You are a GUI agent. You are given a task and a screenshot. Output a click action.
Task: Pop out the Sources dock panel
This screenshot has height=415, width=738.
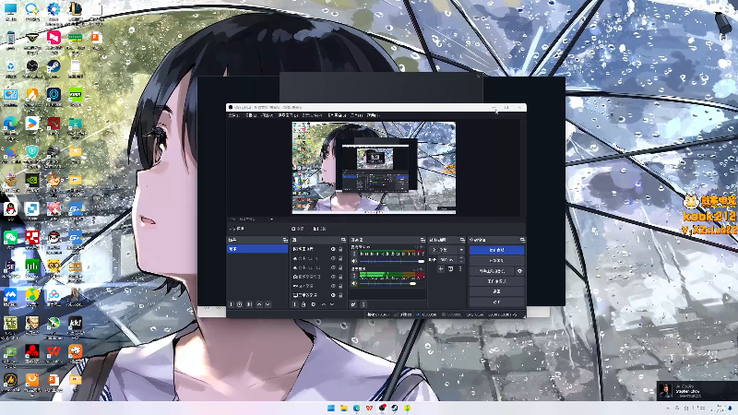click(343, 240)
